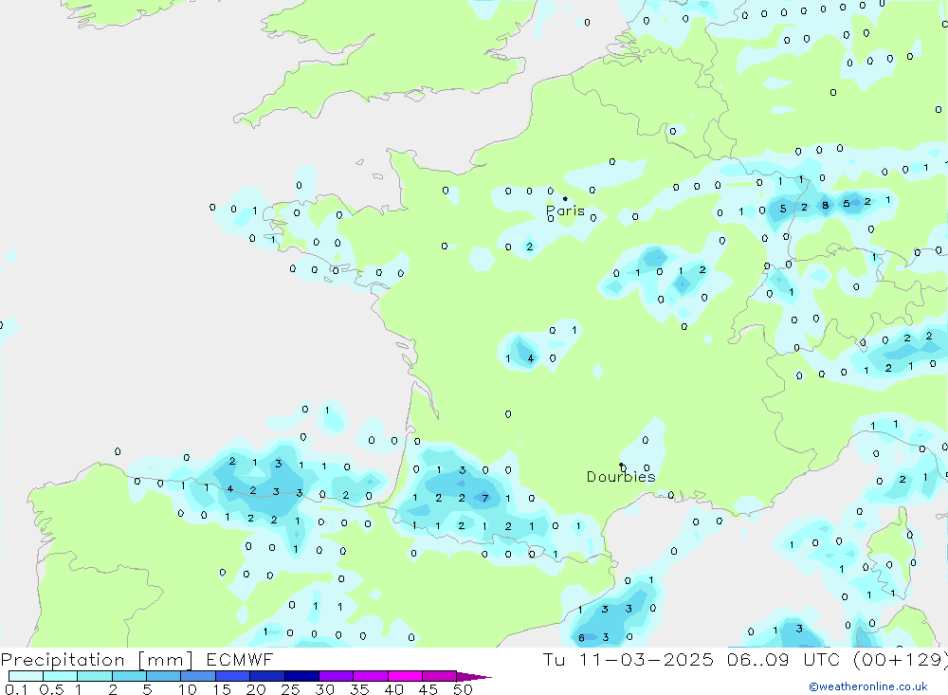Pick the 1–2 mm legend swatch
Image resolution: width=948 pixels, height=695 pixels.
tap(95, 676)
